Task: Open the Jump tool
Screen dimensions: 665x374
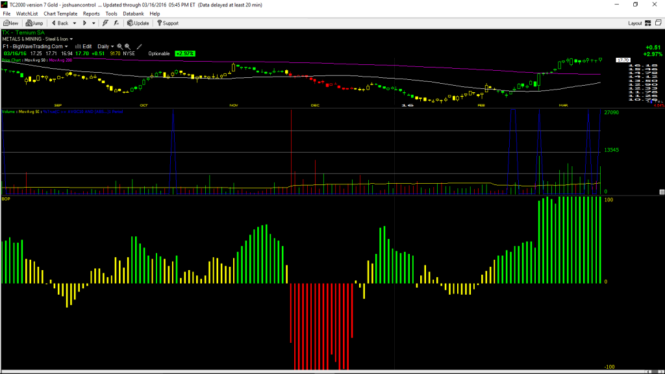Action: [x=34, y=23]
